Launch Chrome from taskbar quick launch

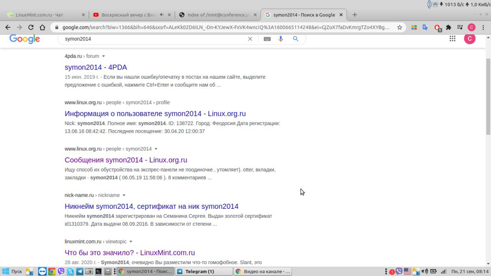[x=51, y=271]
